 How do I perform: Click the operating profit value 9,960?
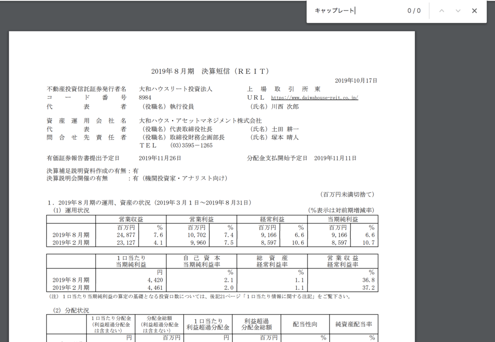(198, 243)
